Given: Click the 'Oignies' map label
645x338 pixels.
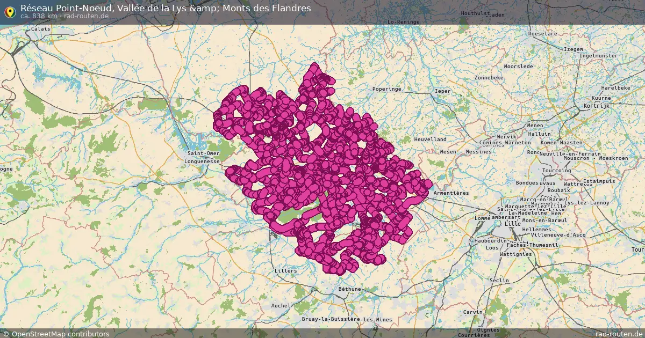Looking at the screenshot, I should [489, 330].
